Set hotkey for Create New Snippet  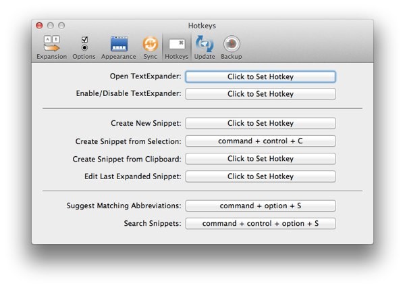point(261,123)
